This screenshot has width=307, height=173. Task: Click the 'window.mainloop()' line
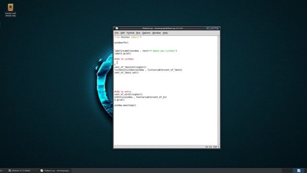coord(125,105)
